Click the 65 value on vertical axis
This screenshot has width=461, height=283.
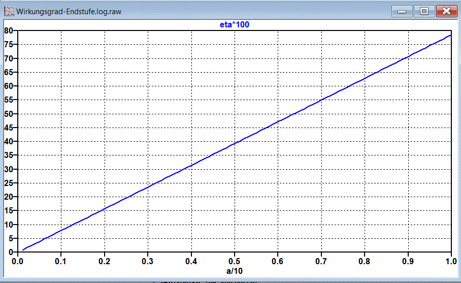[8, 72]
